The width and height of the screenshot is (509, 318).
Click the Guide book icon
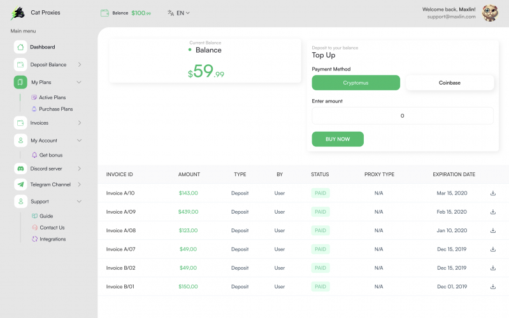click(x=34, y=216)
